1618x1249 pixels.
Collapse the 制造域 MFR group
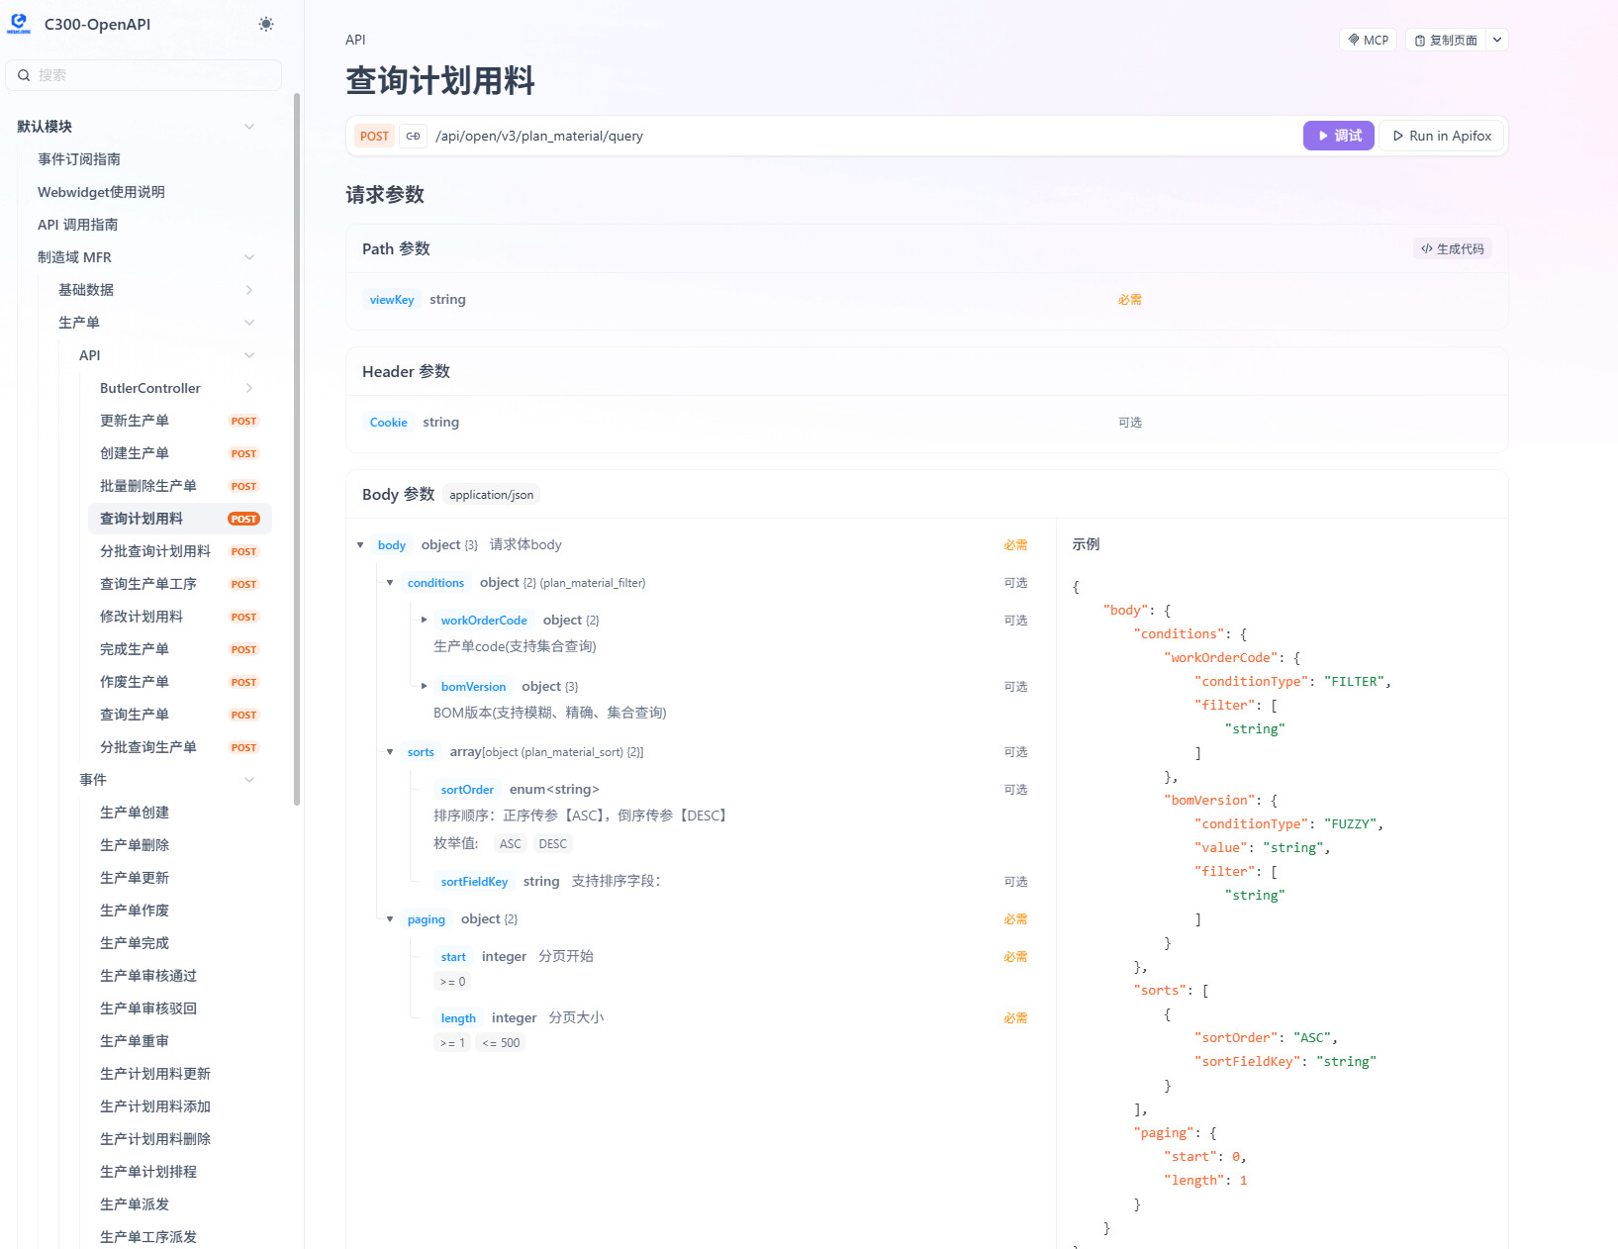click(x=249, y=257)
